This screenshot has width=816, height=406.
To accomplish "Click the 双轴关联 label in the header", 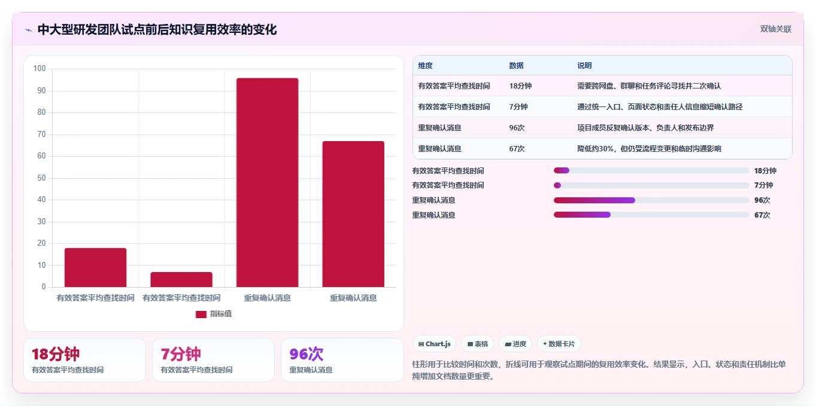I will pos(776,29).
